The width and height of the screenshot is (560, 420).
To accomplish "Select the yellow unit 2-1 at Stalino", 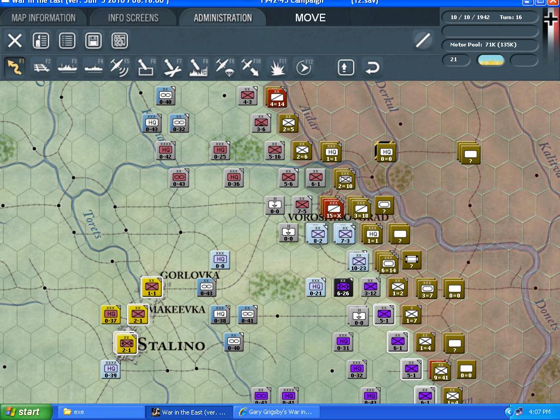I will click(126, 344).
